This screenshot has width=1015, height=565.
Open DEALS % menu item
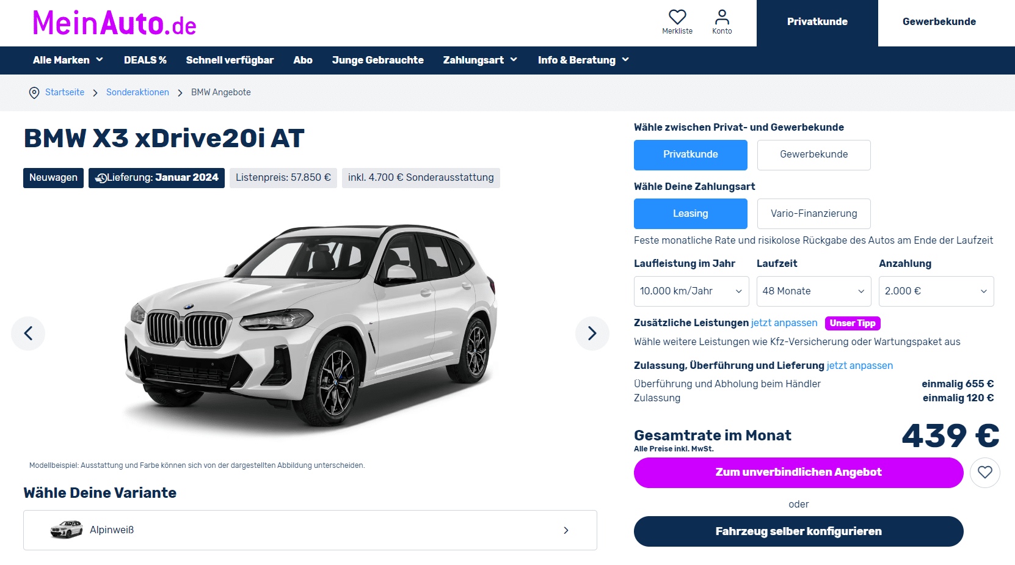145,60
